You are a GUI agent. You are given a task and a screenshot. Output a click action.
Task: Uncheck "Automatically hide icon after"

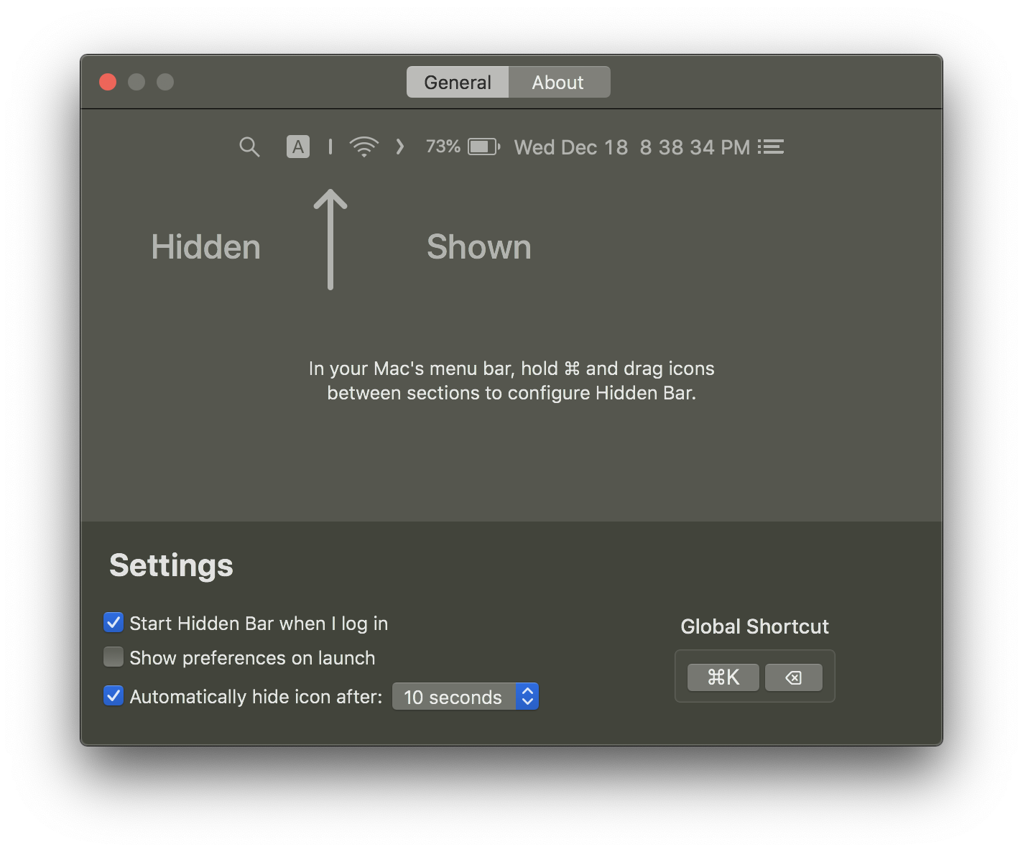(x=113, y=695)
